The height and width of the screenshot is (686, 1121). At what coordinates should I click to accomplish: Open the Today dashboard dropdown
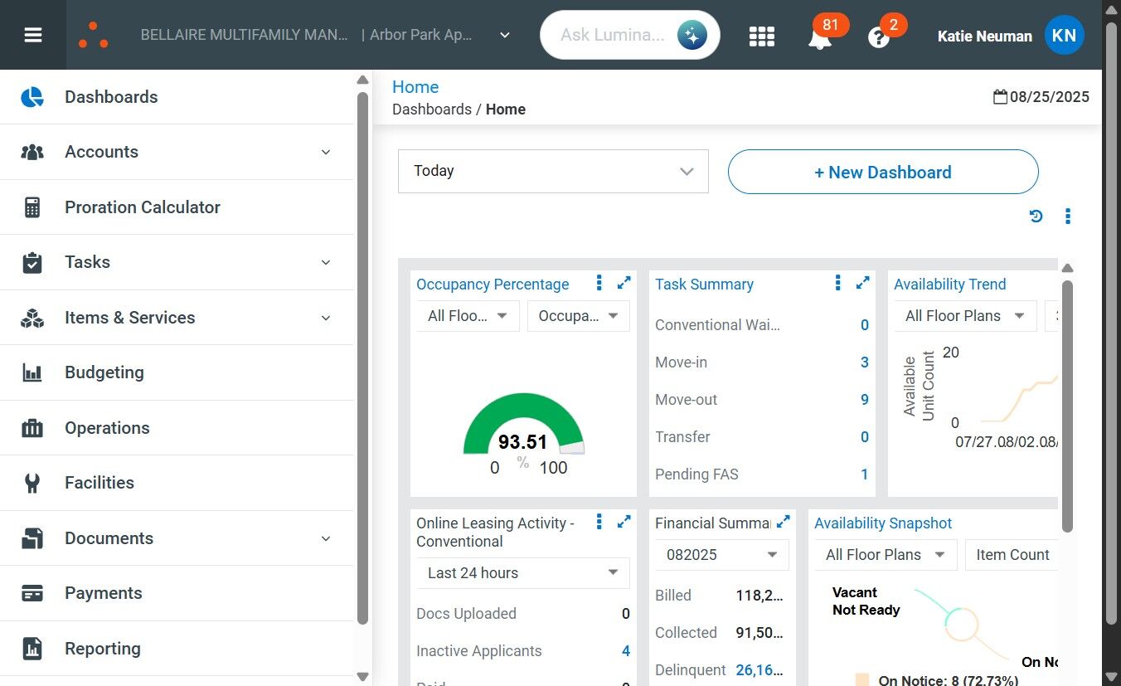point(553,171)
